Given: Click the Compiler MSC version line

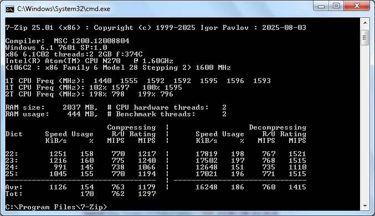Looking at the screenshot, I should 67,41.
